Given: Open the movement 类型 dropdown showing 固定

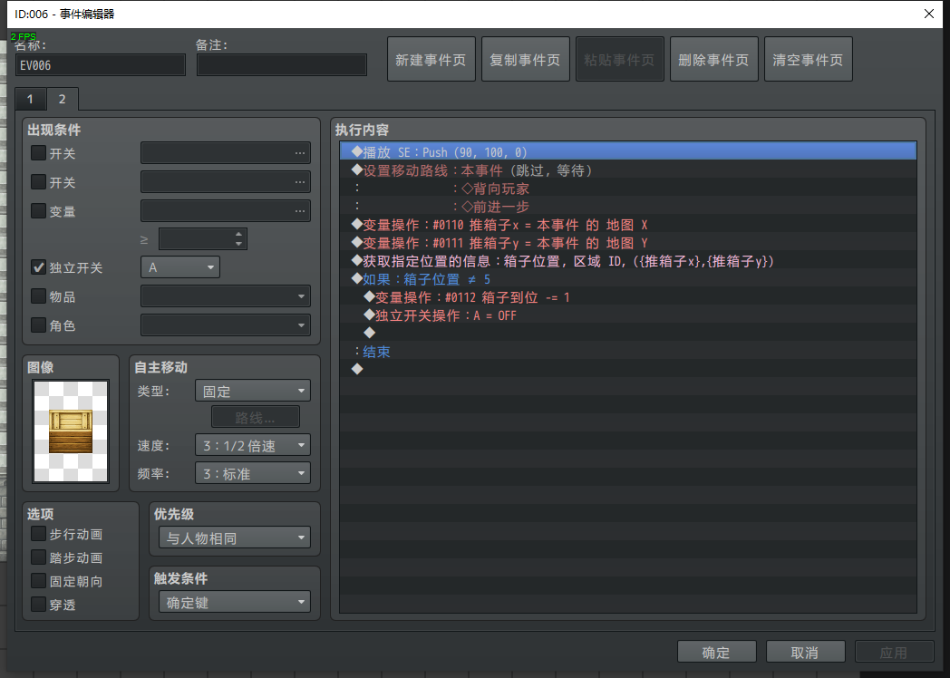Looking at the screenshot, I should 253,391.
